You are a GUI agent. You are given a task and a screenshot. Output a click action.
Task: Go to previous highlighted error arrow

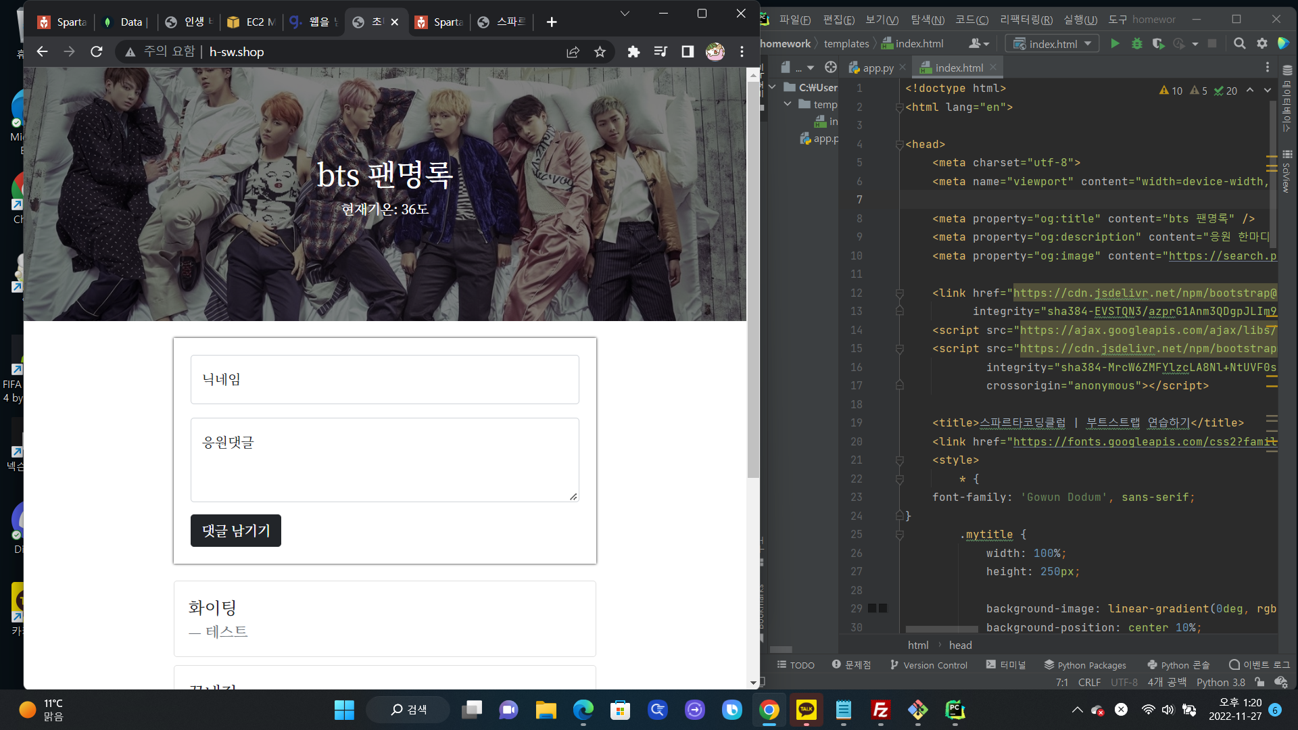tap(1250, 91)
